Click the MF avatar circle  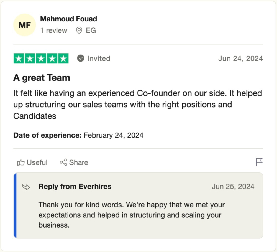[x=24, y=25]
